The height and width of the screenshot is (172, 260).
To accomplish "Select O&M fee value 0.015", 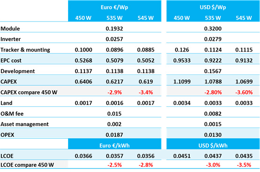I will [x=115, y=114].
